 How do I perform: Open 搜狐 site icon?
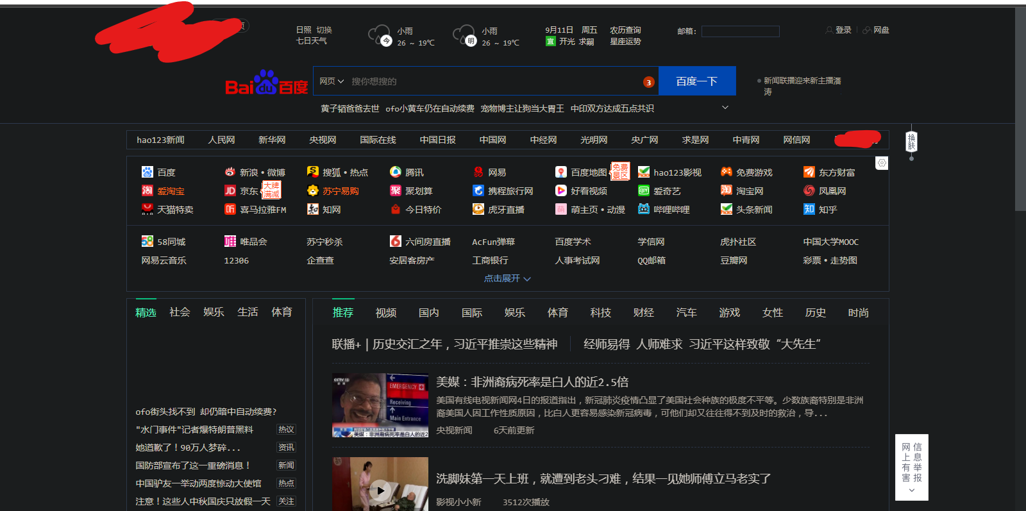pos(313,172)
